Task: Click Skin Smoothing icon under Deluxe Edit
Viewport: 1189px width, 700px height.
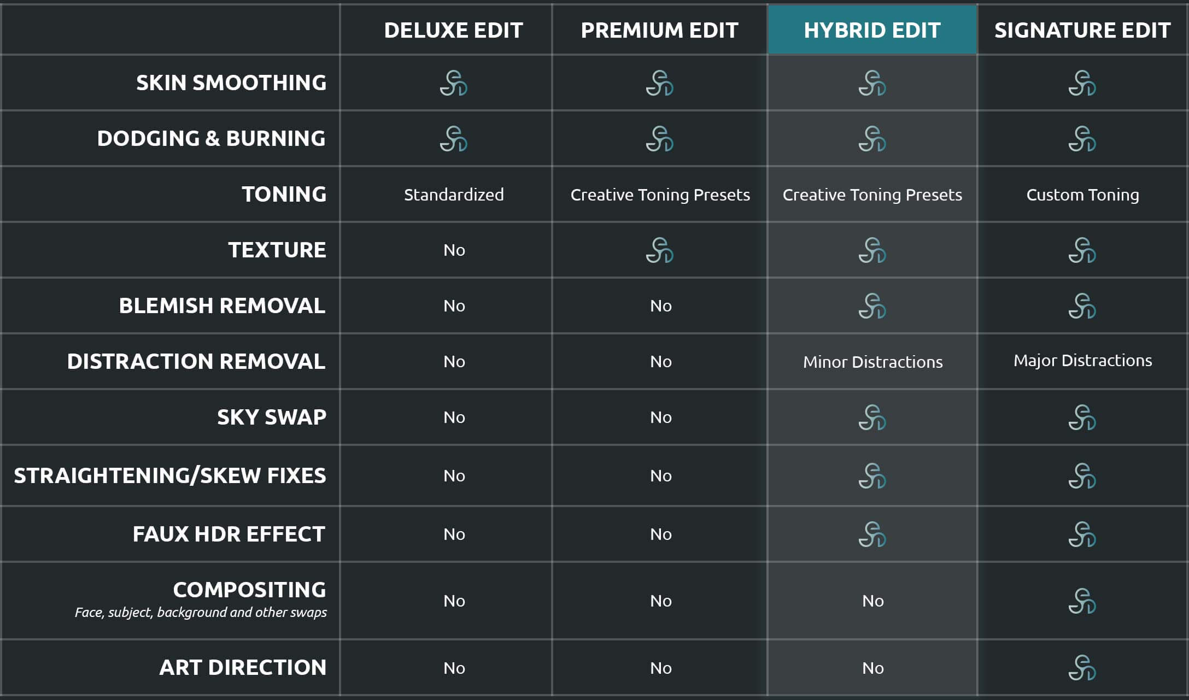Action: tap(453, 83)
